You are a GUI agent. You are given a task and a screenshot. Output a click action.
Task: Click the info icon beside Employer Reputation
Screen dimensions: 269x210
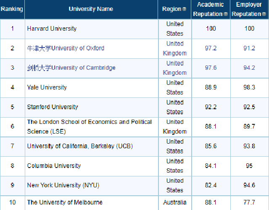pos(264,14)
